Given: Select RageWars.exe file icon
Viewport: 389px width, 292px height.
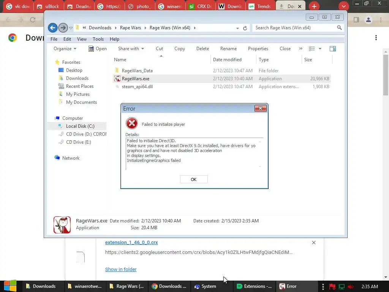Looking at the screenshot, I should coord(117,79).
